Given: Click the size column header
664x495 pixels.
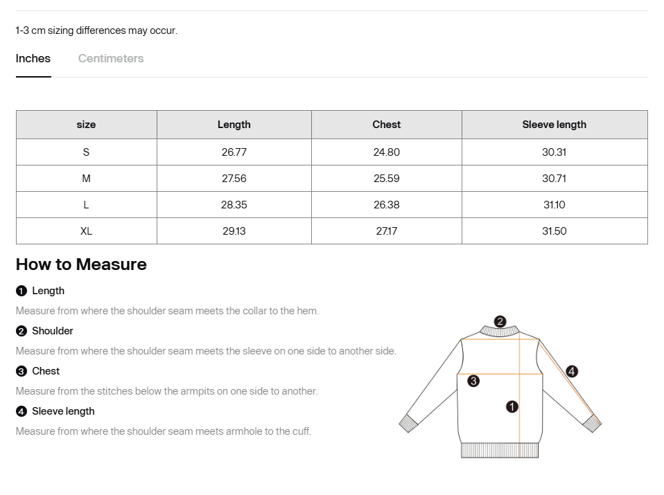Looking at the screenshot, I should click(x=86, y=125).
